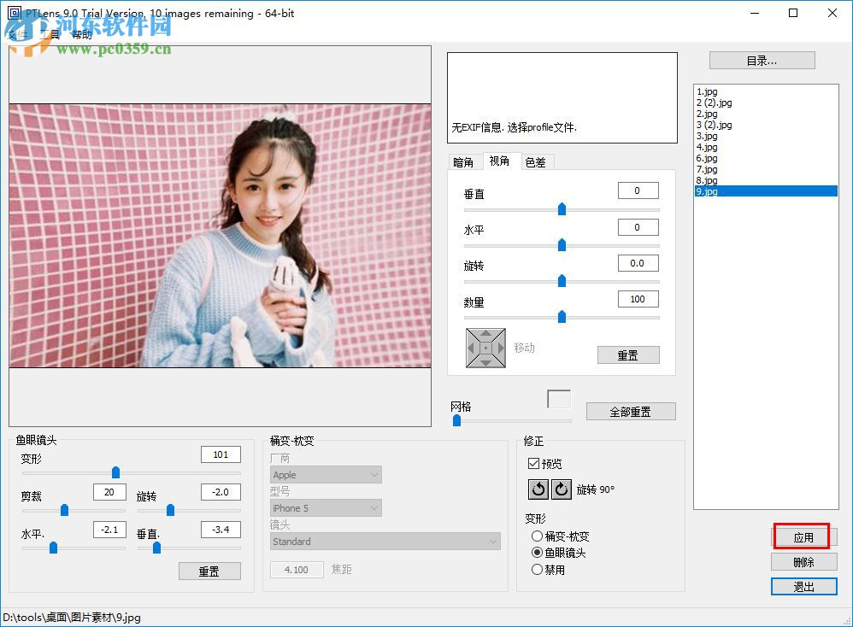The image size is (853, 627).
Task: Open the Apple 厂商 manufacturer dropdown
Action: coord(325,474)
